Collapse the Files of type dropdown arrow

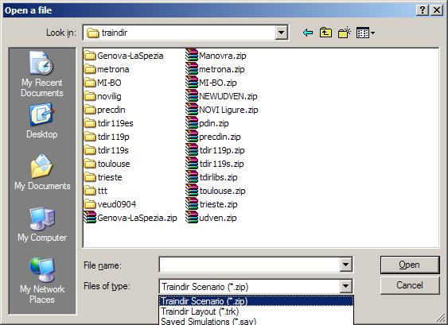345,286
